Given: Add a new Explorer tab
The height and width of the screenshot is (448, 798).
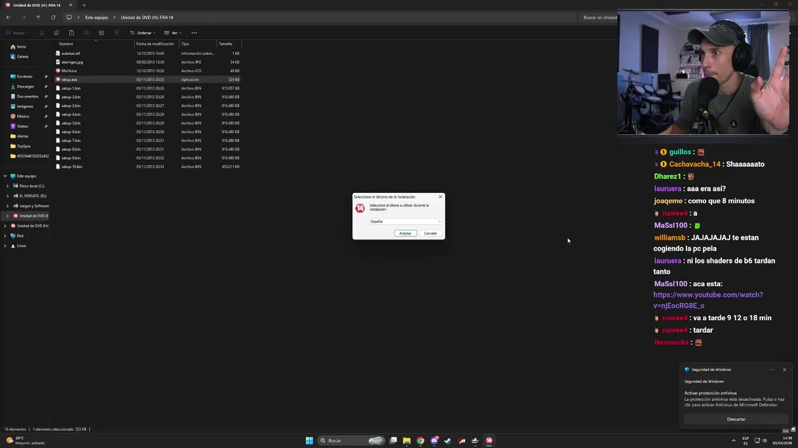Looking at the screenshot, I should [x=84, y=5].
